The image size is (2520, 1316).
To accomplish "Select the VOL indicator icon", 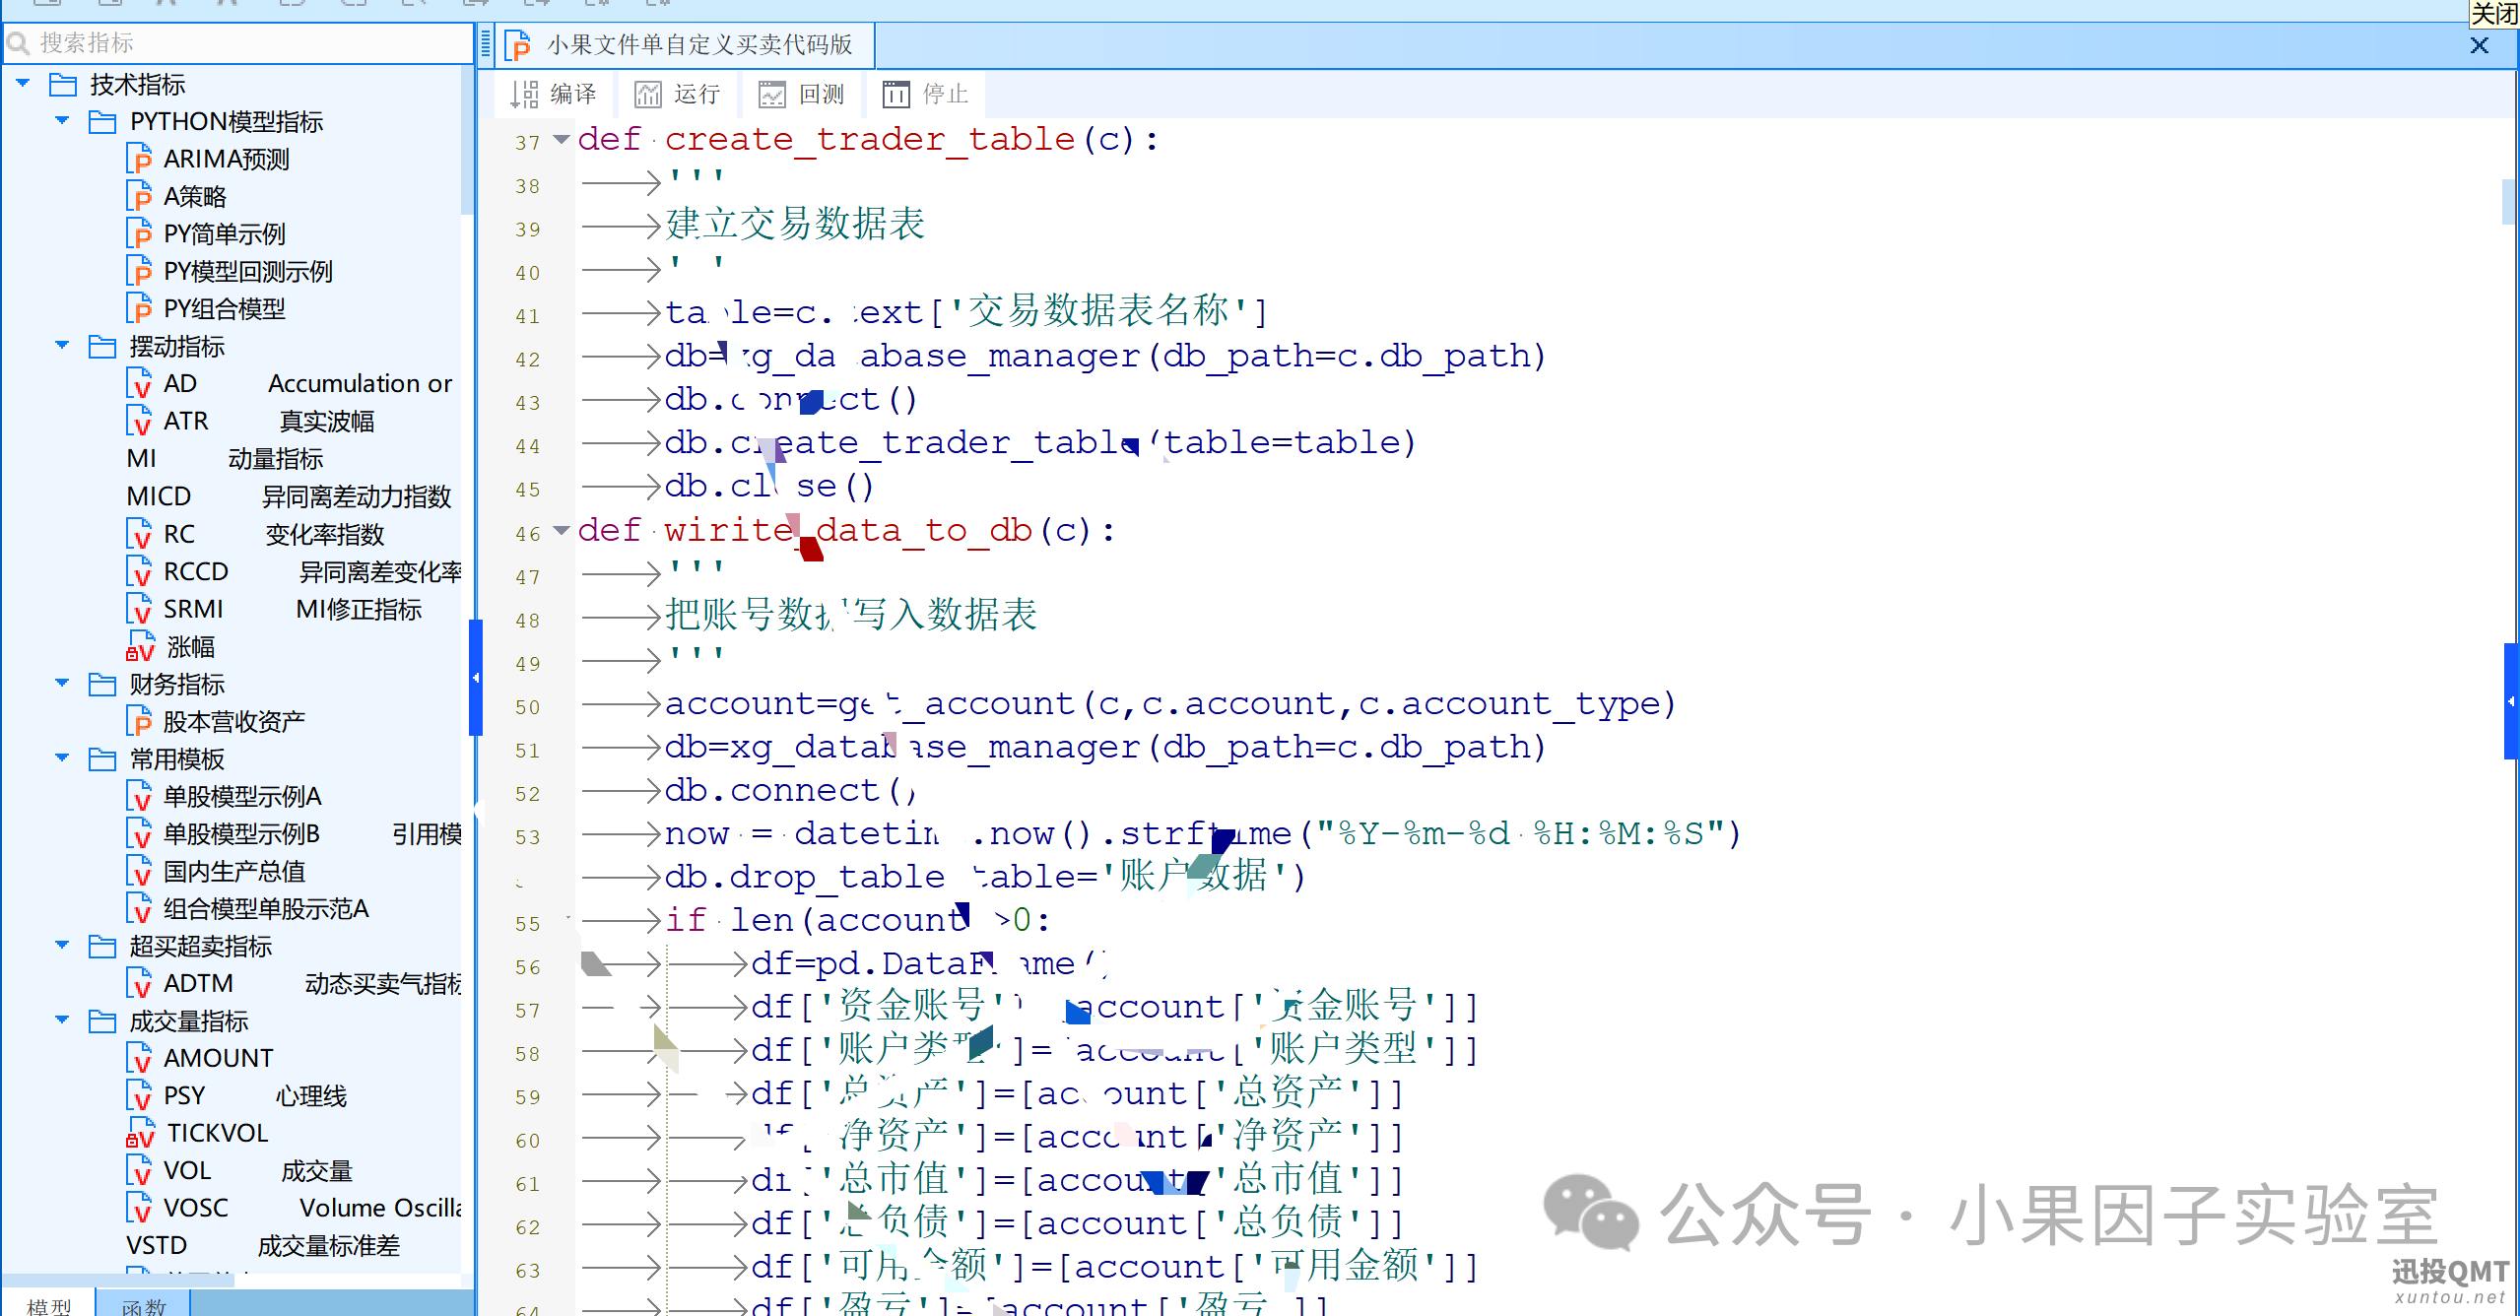I will [139, 1170].
